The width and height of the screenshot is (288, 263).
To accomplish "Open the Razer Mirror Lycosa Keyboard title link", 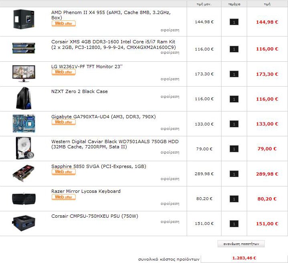I will (86, 191).
